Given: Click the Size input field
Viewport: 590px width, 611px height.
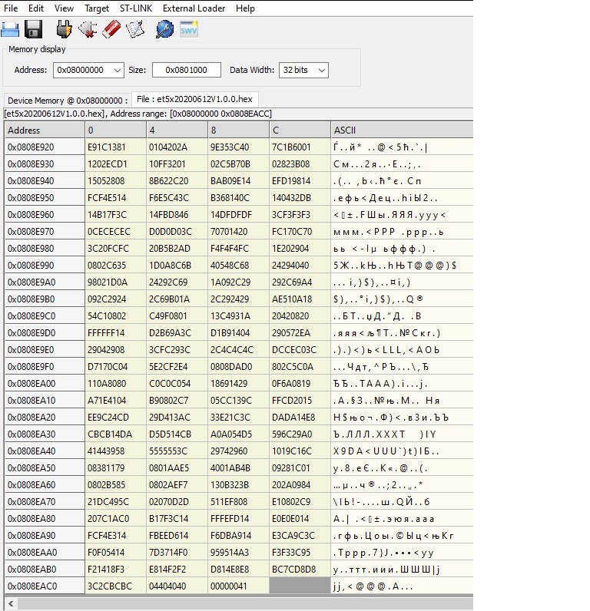Looking at the screenshot, I should pos(187,70).
